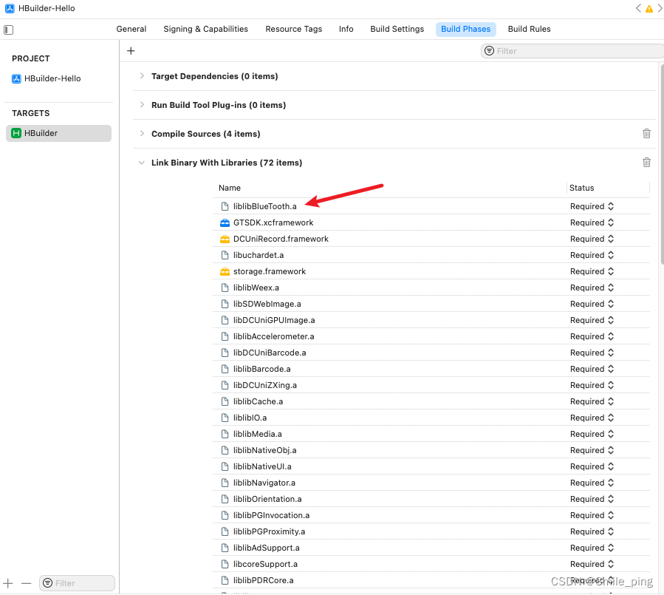Select libDCUniBarcode.a library row

[x=431, y=353]
